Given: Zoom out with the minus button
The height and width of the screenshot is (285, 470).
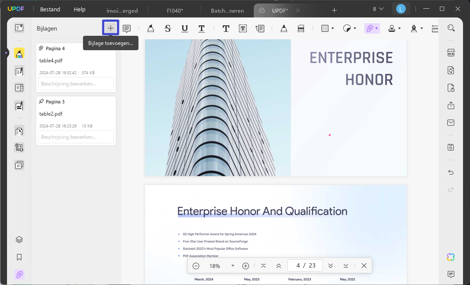Looking at the screenshot, I should (196, 266).
